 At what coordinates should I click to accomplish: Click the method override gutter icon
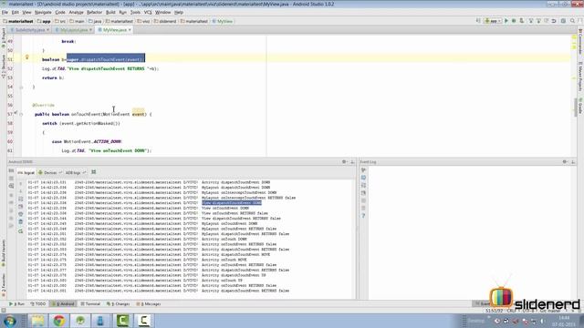coord(16,113)
